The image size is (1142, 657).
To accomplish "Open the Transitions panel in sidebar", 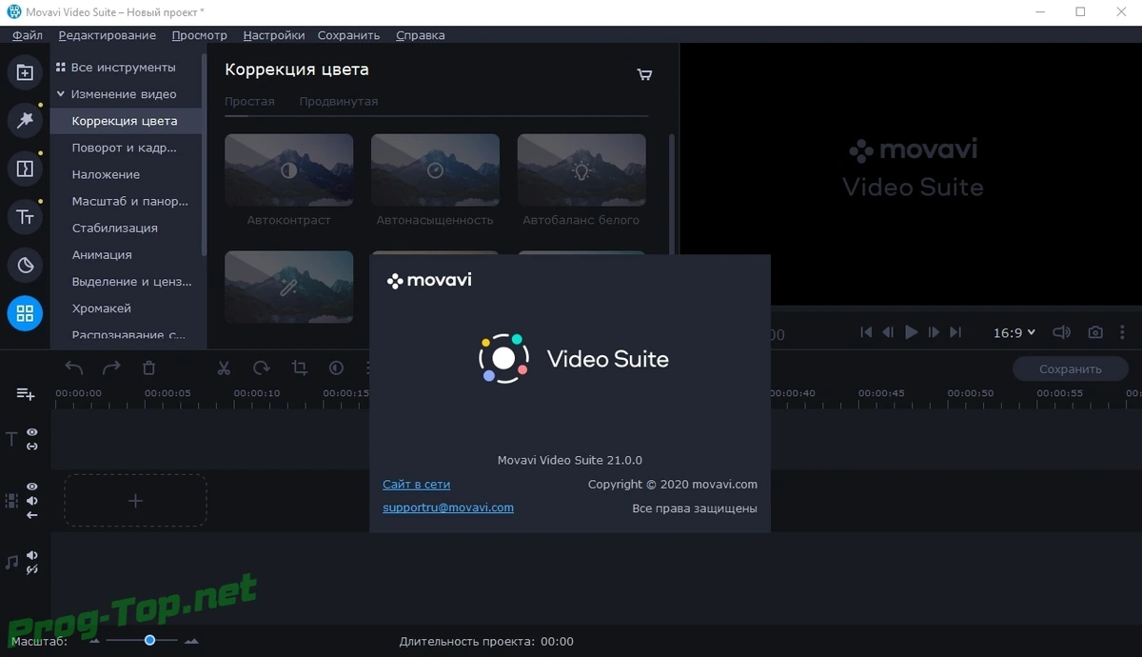I will (25, 169).
